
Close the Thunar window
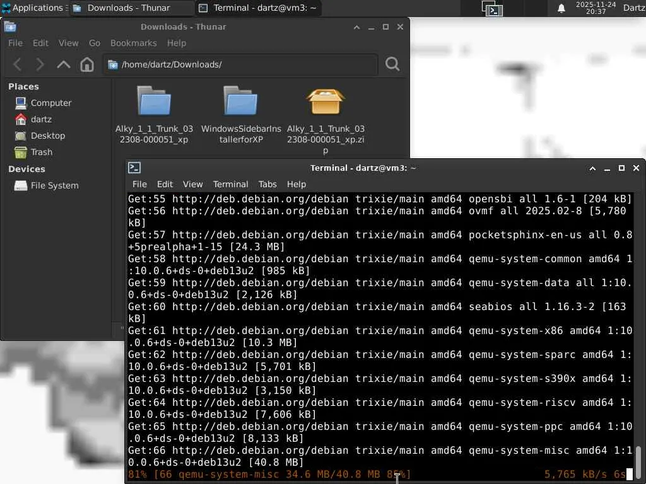click(x=400, y=26)
